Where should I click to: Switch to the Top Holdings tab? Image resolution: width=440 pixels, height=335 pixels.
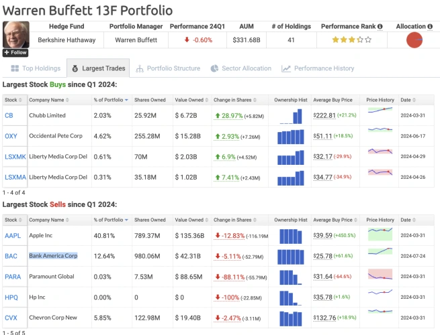tap(36, 68)
